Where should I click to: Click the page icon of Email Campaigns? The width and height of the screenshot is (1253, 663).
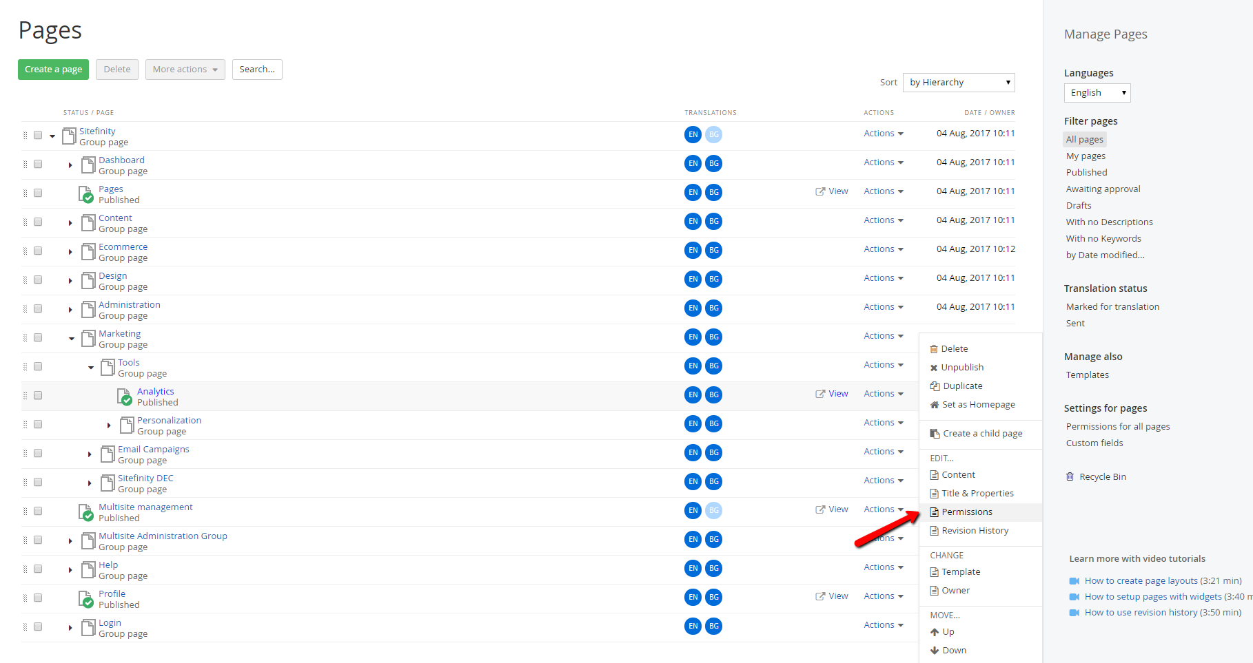coord(108,454)
